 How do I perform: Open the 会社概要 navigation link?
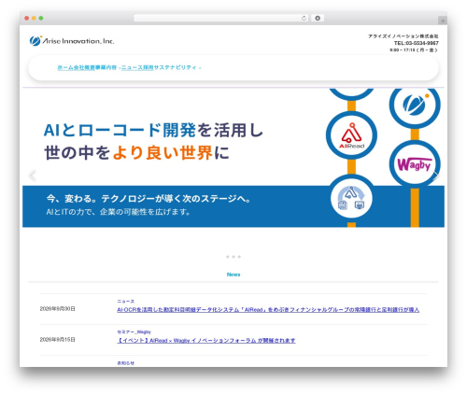(84, 67)
